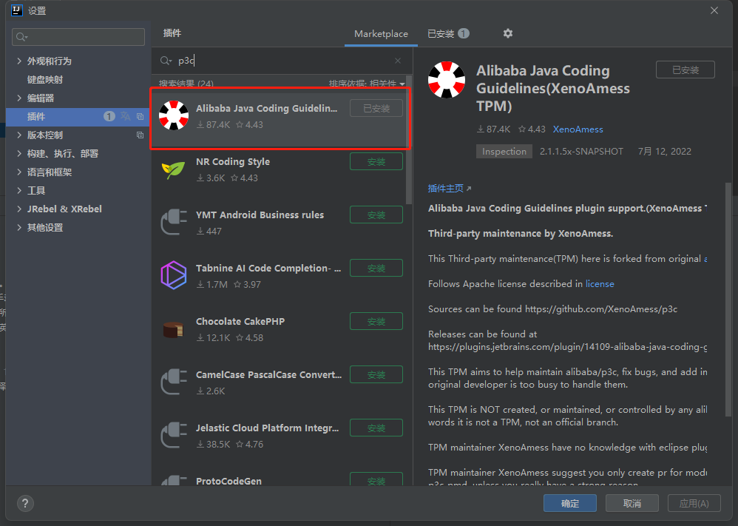Click the NR Coding Style leaf icon
This screenshot has height=526, width=738.
point(174,169)
